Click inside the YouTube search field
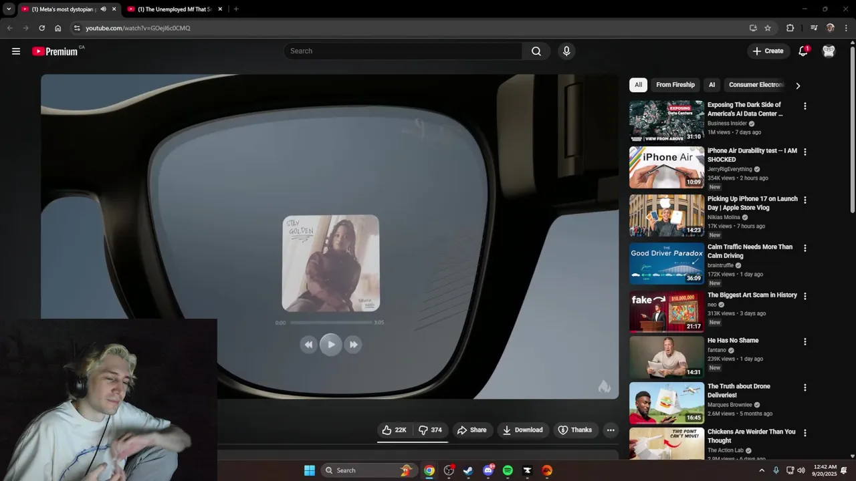 [x=403, y=51]
